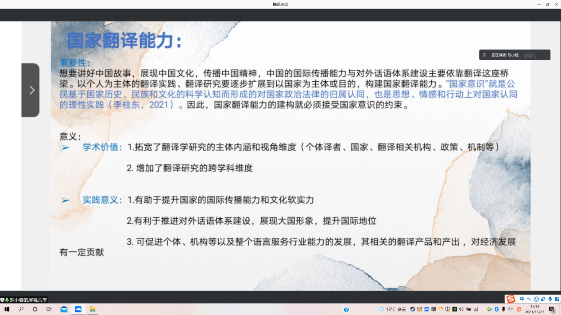Viewport: 561px width, 315px height.
Task: Open the weather widget showing 15°C 多云
Action: pyautogui.click(x=391, y=309)
